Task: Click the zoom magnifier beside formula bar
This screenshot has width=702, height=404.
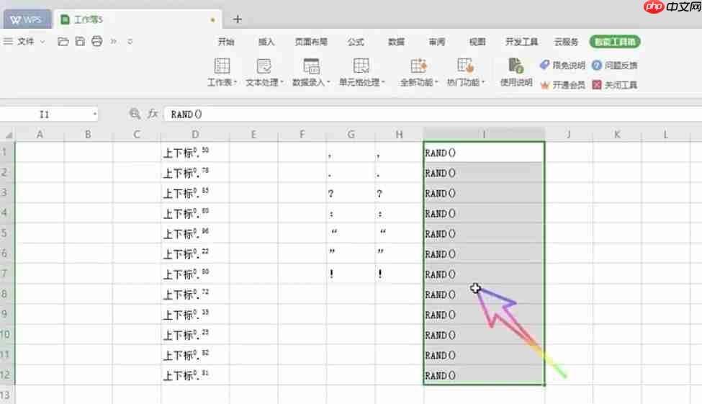Action: (135, 114)
